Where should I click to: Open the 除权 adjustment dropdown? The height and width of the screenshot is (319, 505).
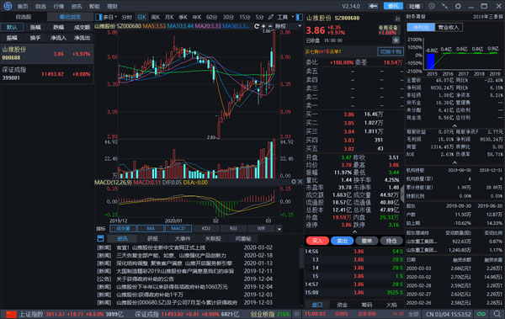coord(288,26)
